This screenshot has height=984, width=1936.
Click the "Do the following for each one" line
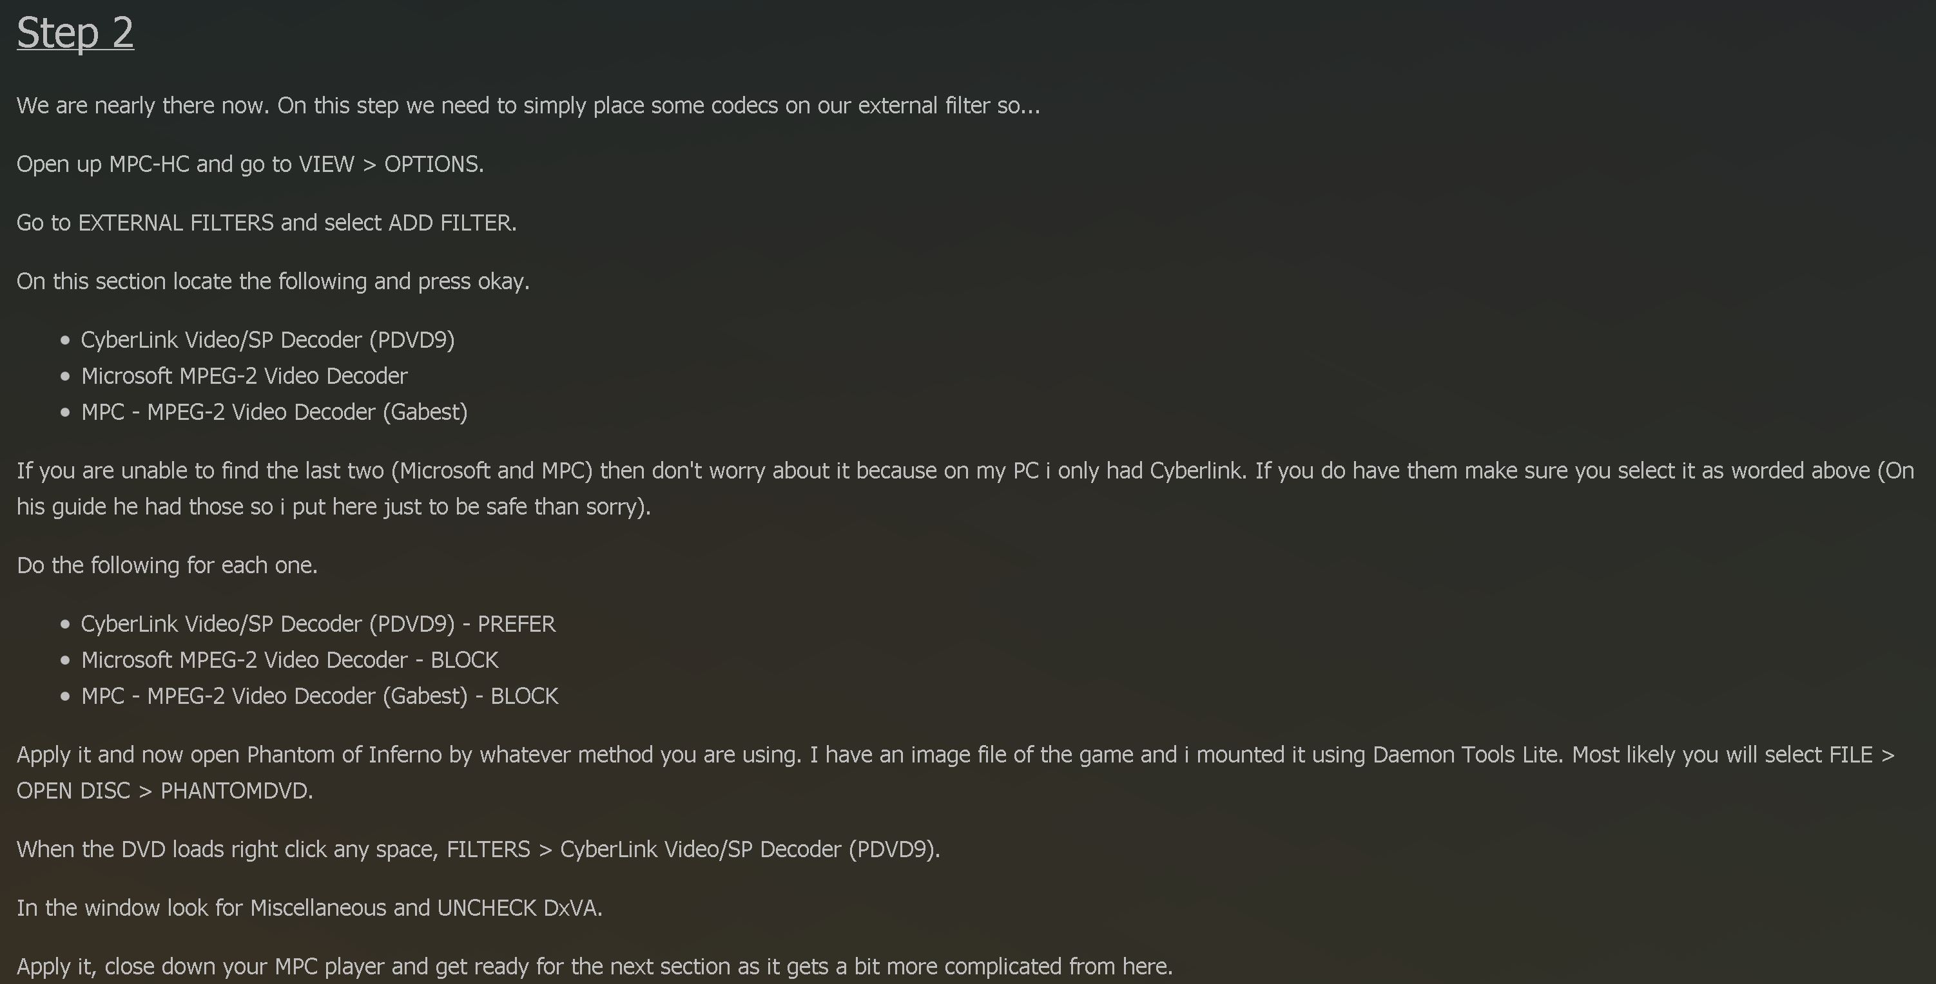pos(167,565)
